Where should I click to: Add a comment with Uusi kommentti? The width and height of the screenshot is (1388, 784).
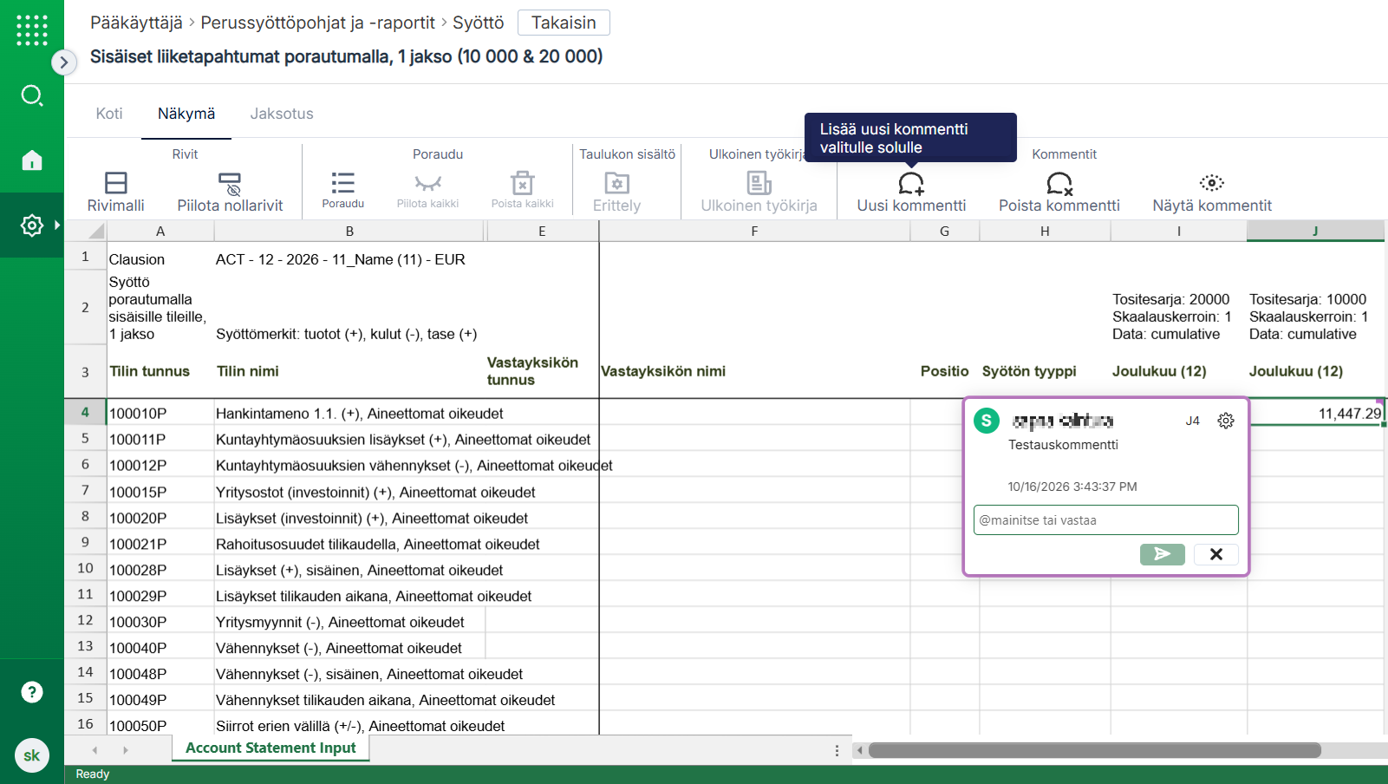click(911, 192)
